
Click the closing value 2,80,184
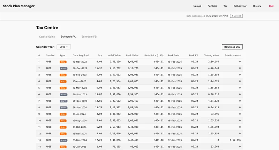pyautogui.click(x=213, y=62)
